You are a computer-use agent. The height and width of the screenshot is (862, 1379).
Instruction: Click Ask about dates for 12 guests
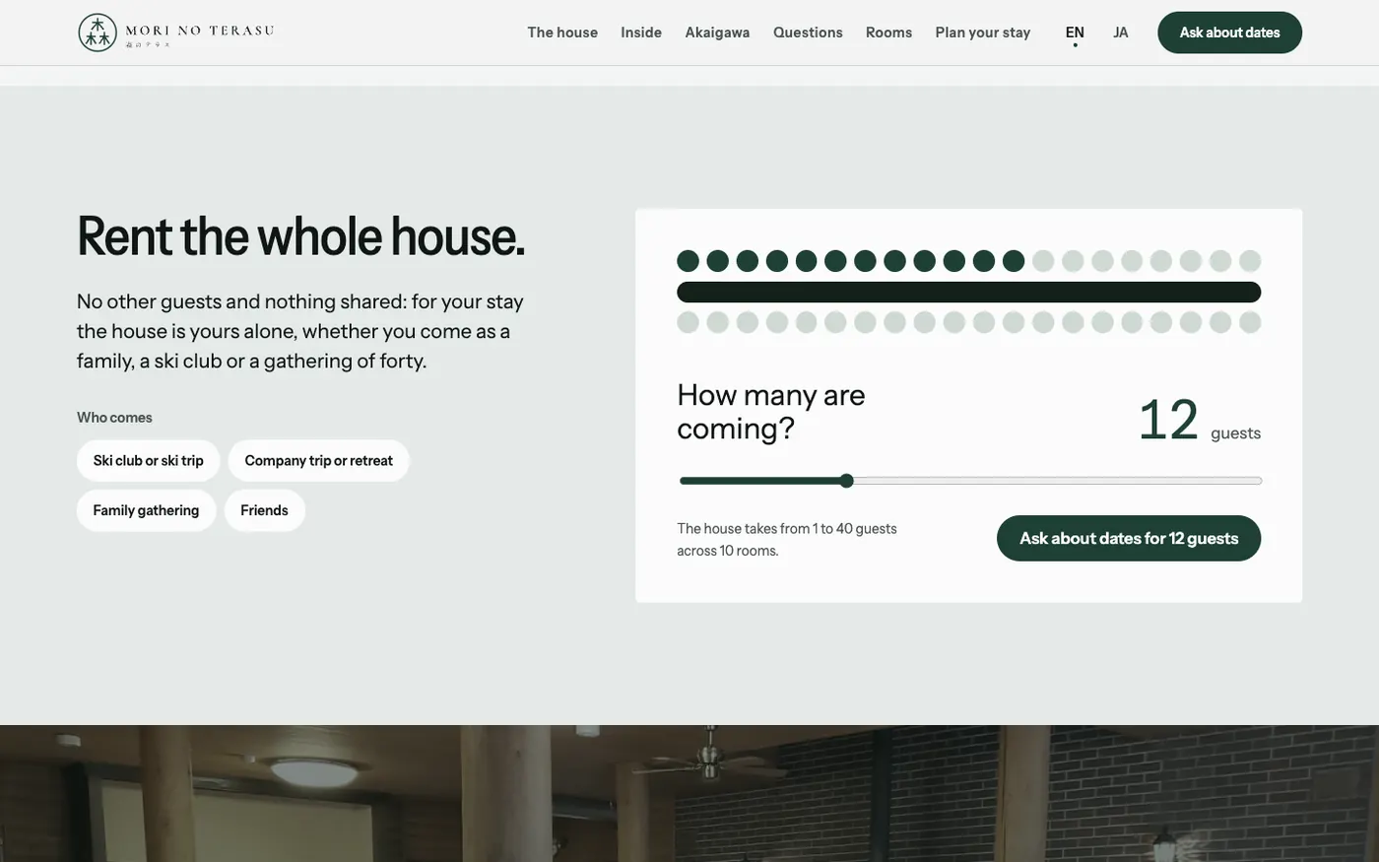coord(1129,538)
